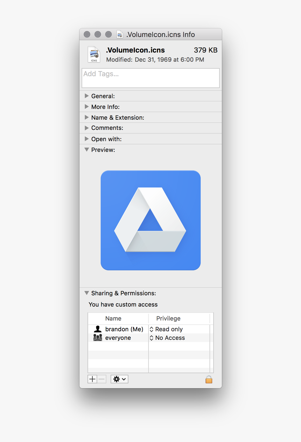Click the proxy icon in title bar

coord(119,34)
